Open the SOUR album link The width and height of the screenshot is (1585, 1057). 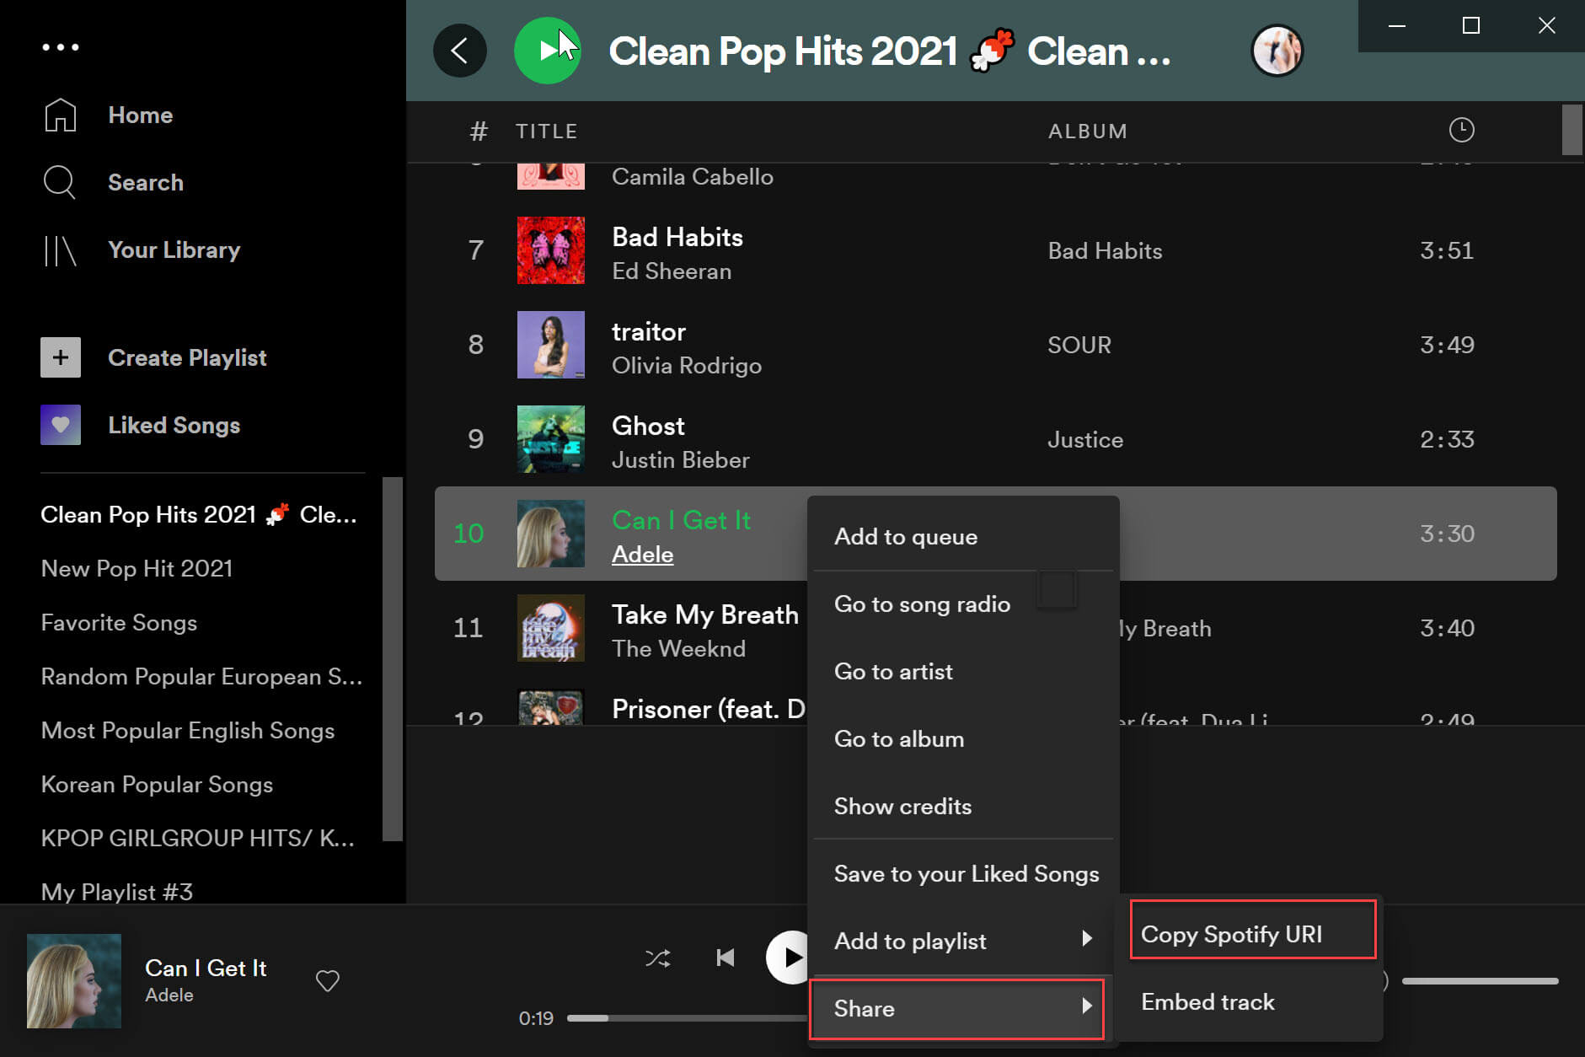(x=1079, y=346)
